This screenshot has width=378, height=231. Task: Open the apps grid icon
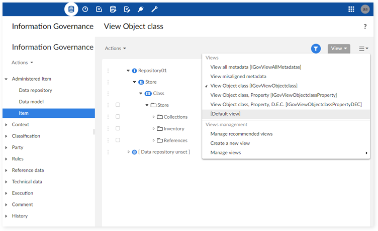click(x=351, y=9)
